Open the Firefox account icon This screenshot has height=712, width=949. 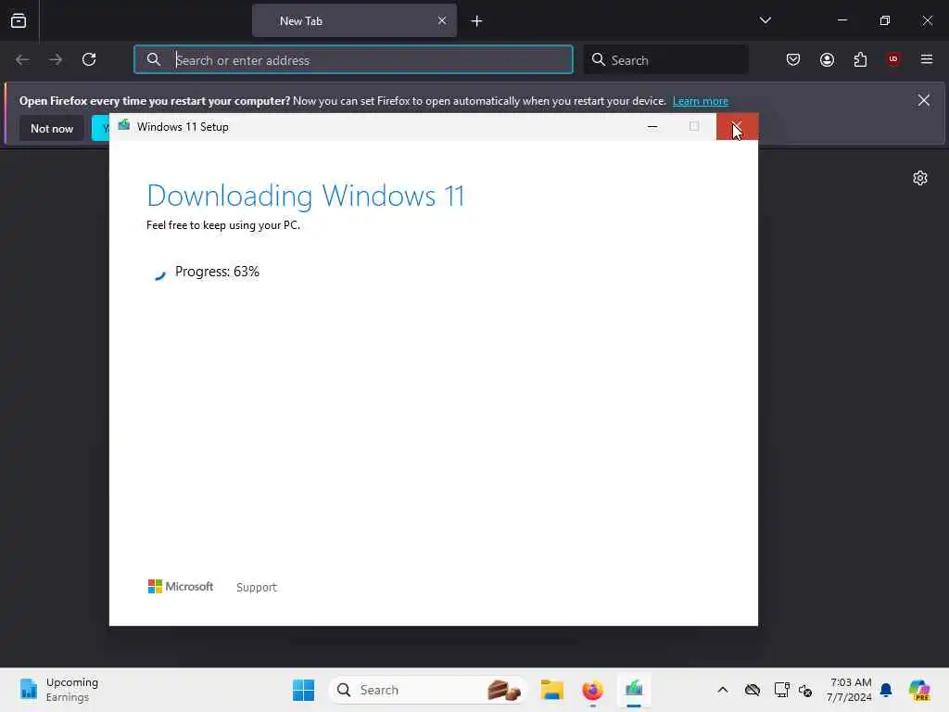click(x=827, y=59)
